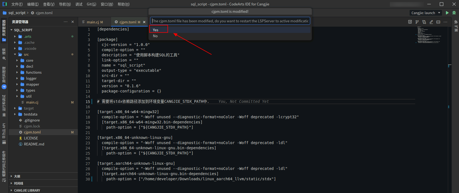This screenshot has width=459, height=193.
Task: Open main.cj in the file tree
Action: pyautogui.click(x=32, y=102)
